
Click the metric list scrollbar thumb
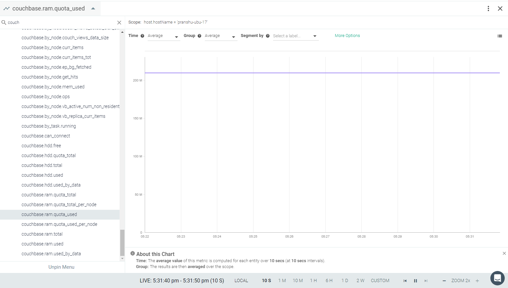[122, 243]
